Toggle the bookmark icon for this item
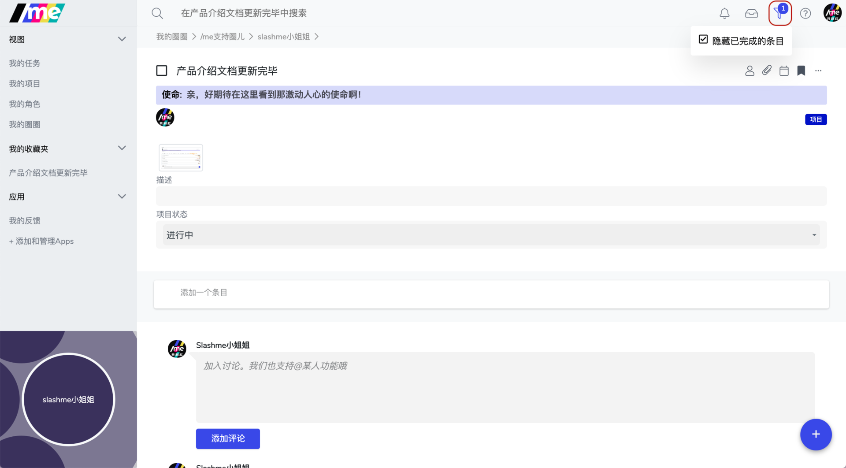Viewport: 846px width, 468px height. 801,71
